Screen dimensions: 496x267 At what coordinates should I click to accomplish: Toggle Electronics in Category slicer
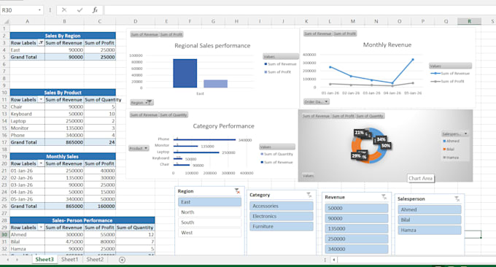[x=282, y=216]
